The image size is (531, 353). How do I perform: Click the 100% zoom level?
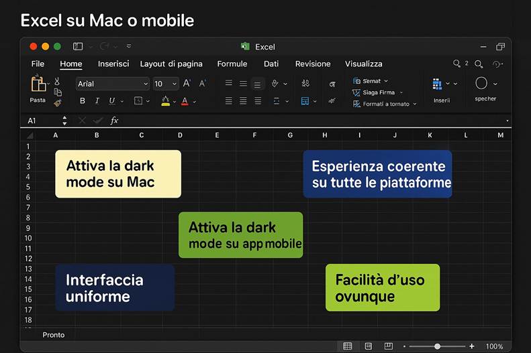[495, 346]
